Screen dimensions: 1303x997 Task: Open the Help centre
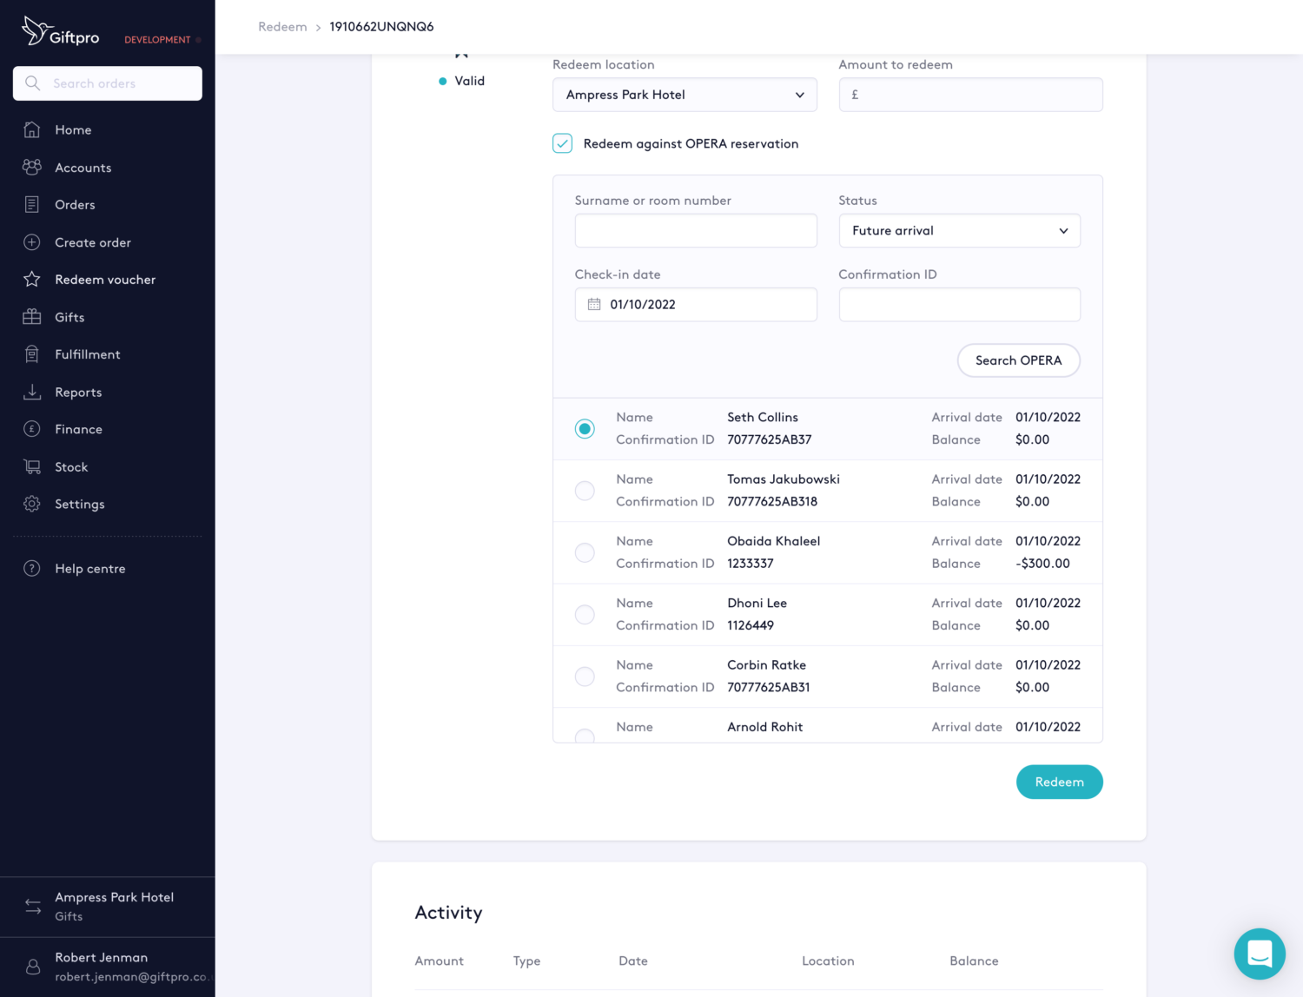pos(89,568)
